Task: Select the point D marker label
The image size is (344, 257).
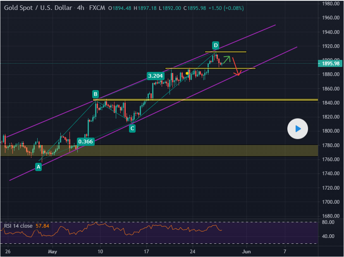Action: pyautogui.click(x=215, y=45)
